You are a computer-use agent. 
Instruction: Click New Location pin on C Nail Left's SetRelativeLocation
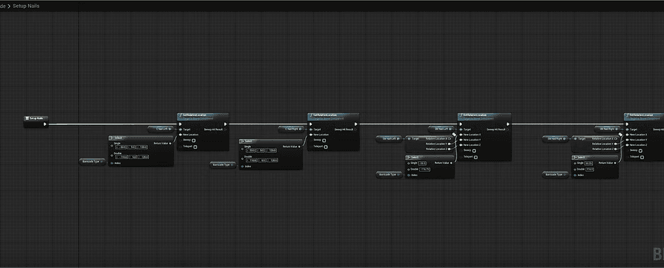coord(180,135)
